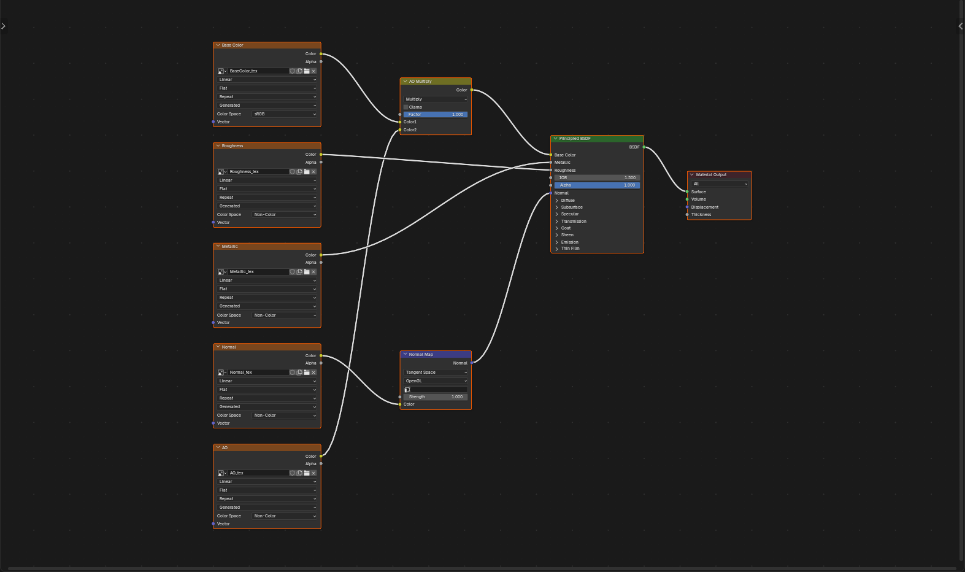This screenshot has width=965, height=572.
Task: Open image browser in Roughness node
Action: pos(221,172)
